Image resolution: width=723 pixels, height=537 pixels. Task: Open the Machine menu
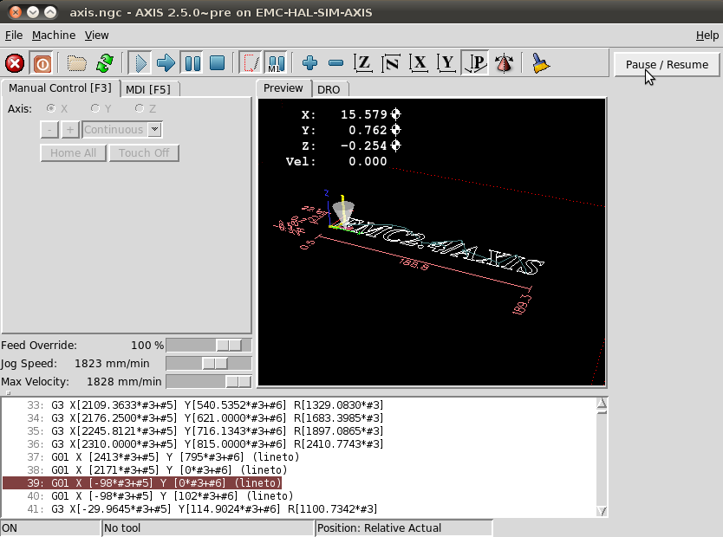tap(54, 35)
